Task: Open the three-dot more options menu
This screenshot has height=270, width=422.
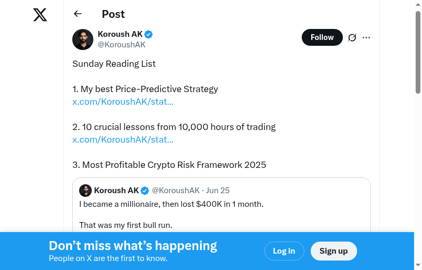Action: (367, 37)
